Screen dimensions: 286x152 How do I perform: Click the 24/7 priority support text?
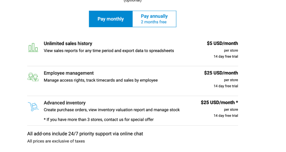[x=85, y=134]
